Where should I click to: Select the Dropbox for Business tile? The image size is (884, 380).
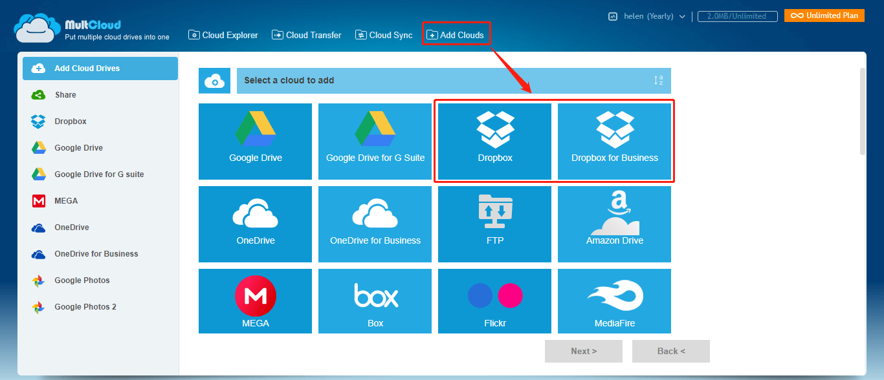tap(614, 142)
